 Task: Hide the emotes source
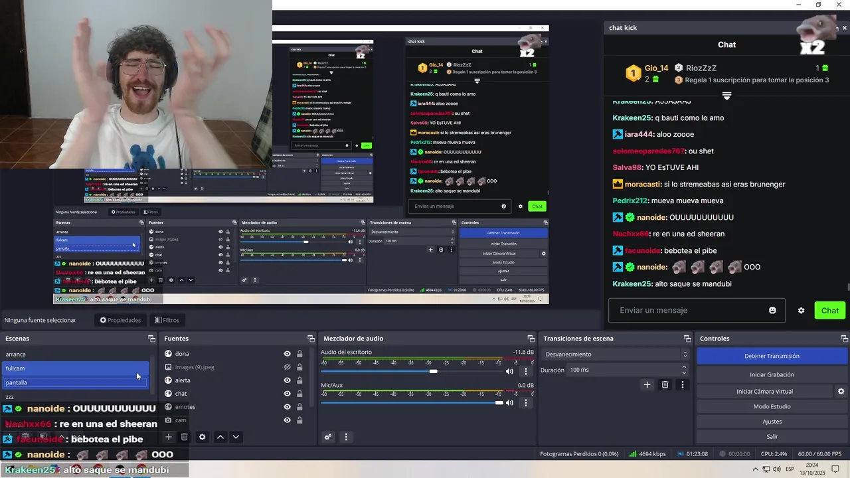click(287, 407)
